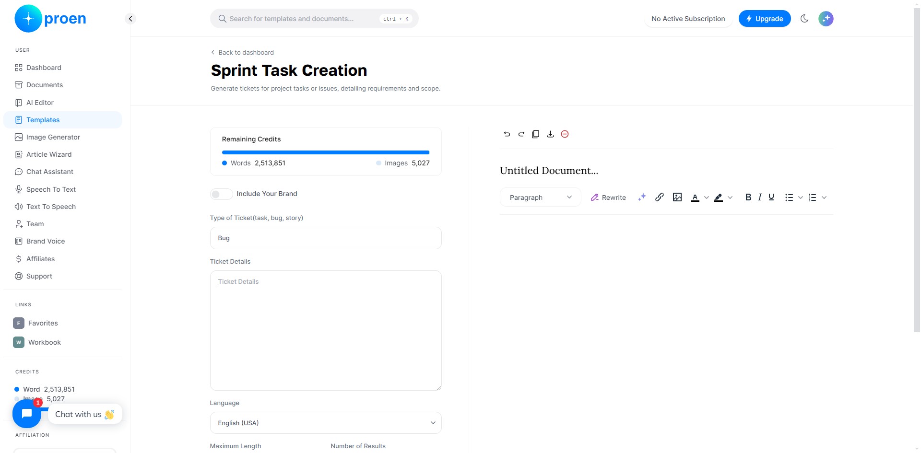
Task: Open the Chat with us widget
Action: [x=85, y=414]
